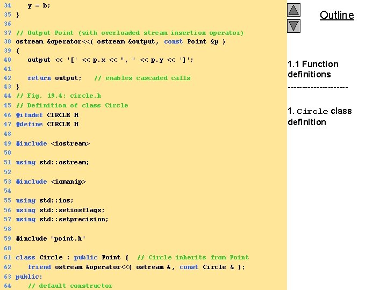387x290 pixels.
Task: Click the friend ostream &operator<< declaration line 62
Action: (x=136, y=267)
